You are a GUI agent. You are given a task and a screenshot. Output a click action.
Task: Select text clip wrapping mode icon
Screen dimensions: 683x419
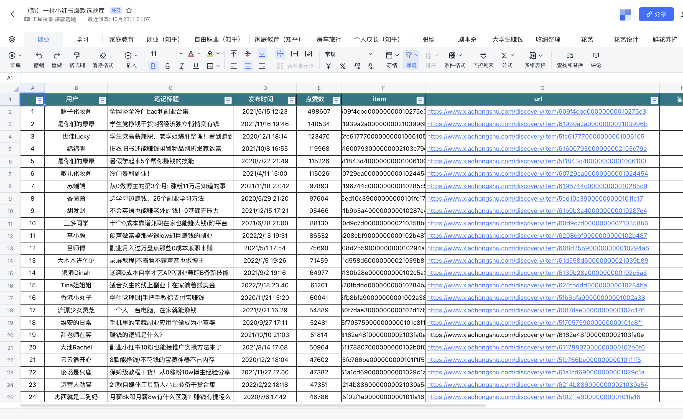294,54
